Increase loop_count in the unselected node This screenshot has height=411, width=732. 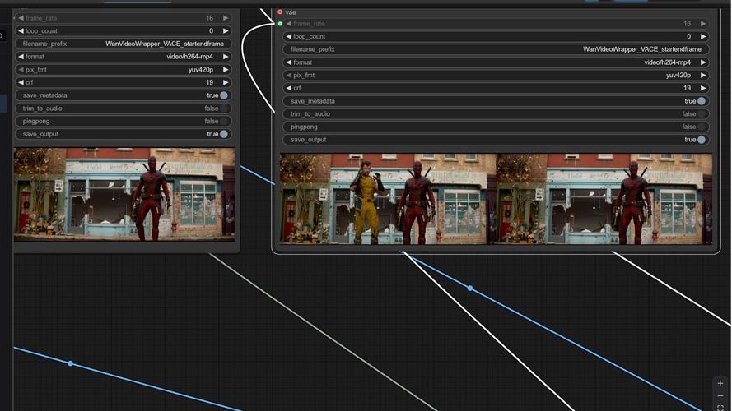[x=226, y=30]
